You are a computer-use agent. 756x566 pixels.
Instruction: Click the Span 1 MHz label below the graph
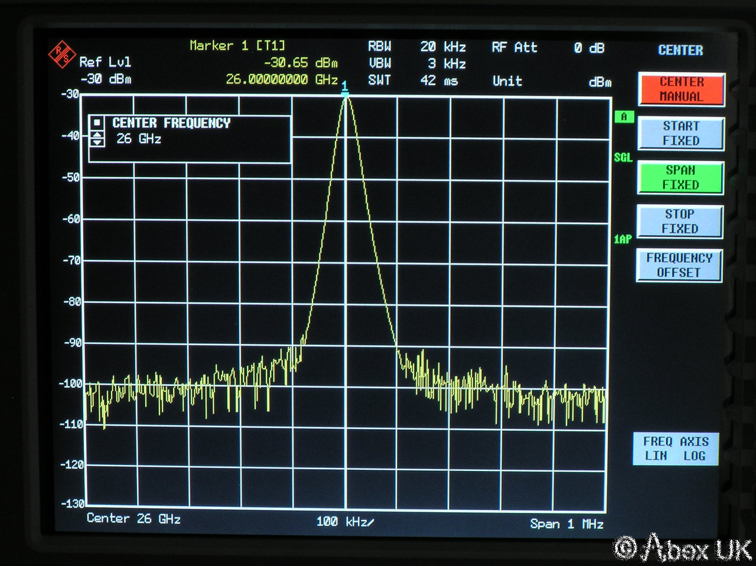(x=566, y=524)
